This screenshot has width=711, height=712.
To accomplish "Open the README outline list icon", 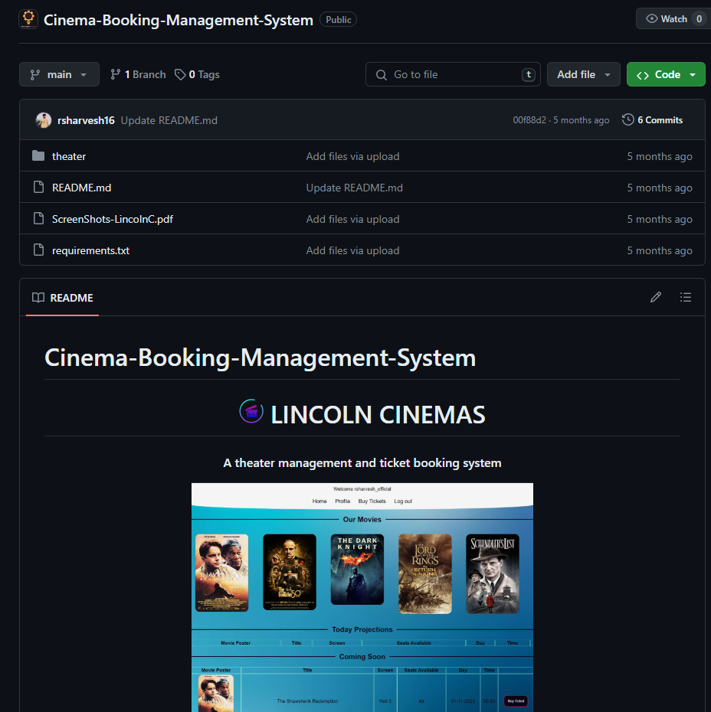I will tap(685, 297).
